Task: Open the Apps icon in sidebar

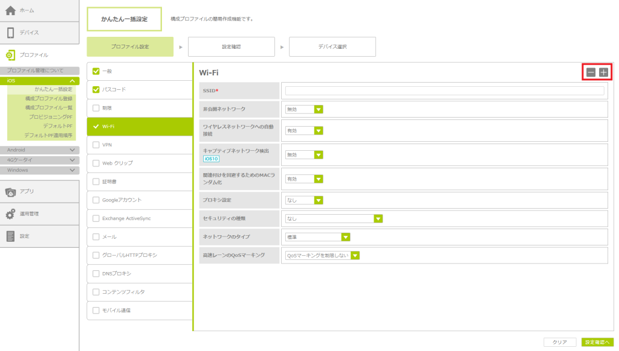Action: point(10,191)
